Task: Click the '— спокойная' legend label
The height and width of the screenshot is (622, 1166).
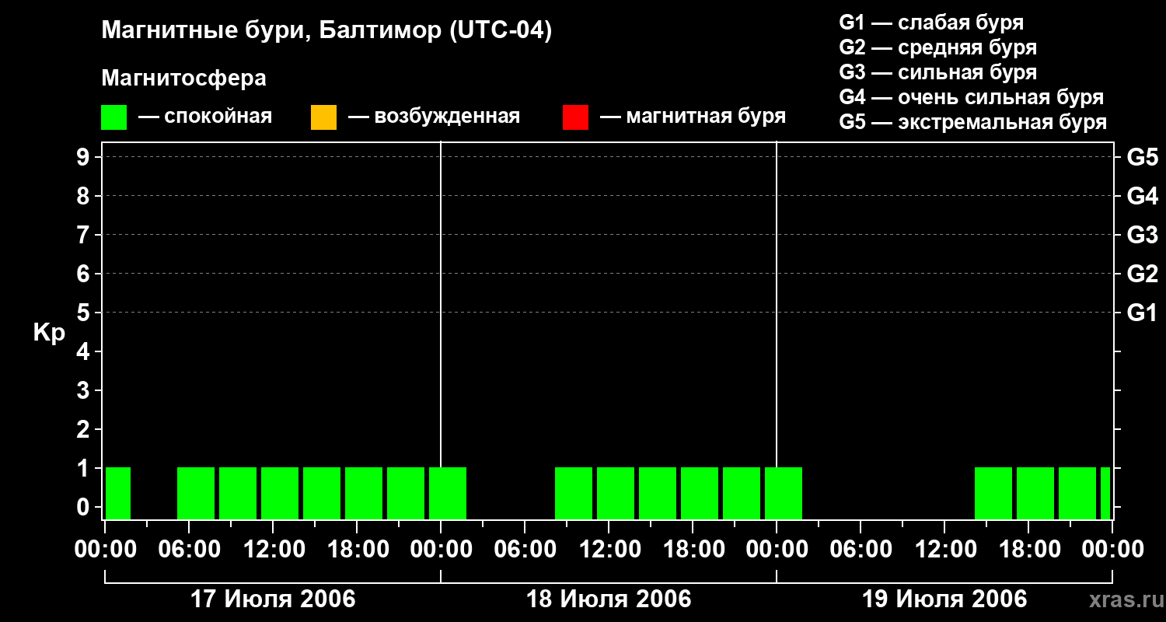Action: coord(205,117)
